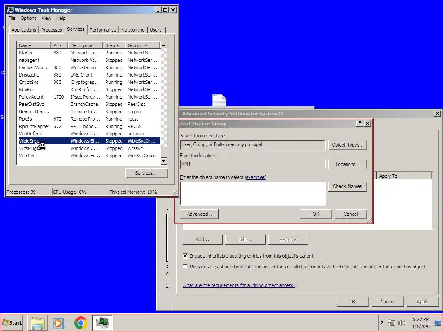The image size is (443, 332).
Task: Switch to the Applications tab
Action: coord(24,30)
